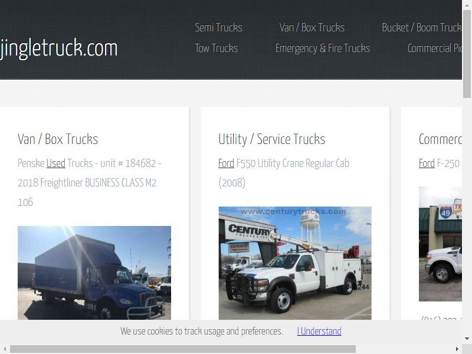Open the Ford F550 Utility Crane listing
Viewport: 472px width, 354px height.
pyautogui.click(x=284, y=173)
